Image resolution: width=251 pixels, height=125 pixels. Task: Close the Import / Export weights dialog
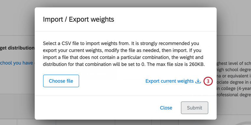166,108
